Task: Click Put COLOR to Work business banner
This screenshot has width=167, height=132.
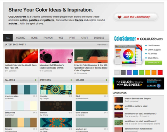Action: (138, 84)
